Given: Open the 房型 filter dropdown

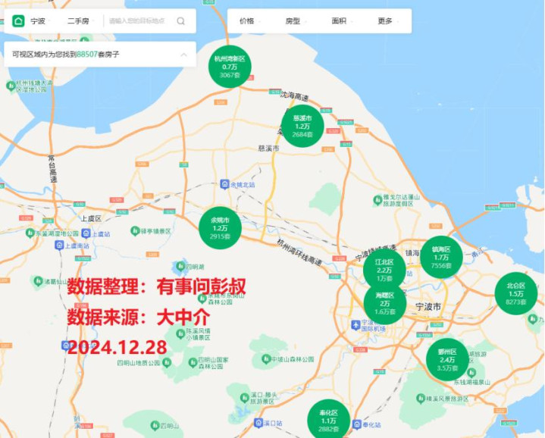Looking at the screenshot, I should 296,21.
